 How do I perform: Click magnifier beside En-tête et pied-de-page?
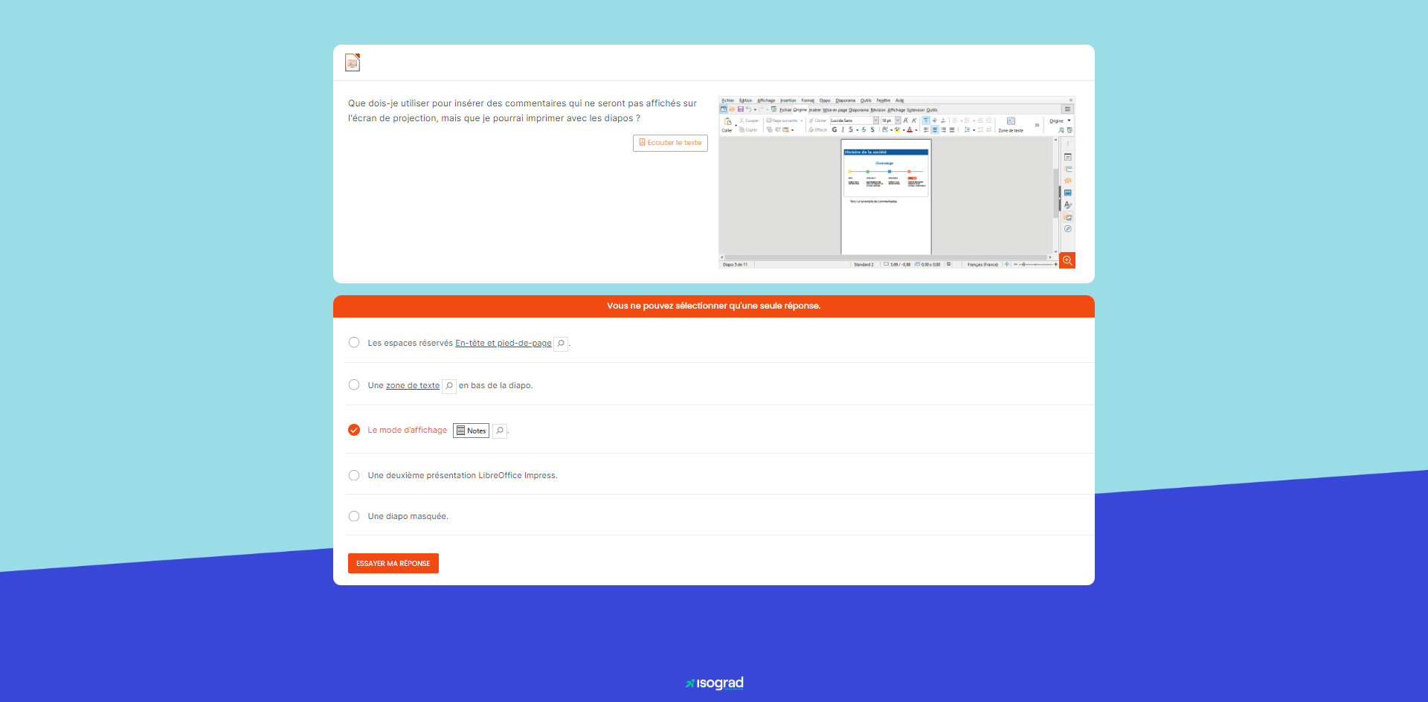point(561,344)
